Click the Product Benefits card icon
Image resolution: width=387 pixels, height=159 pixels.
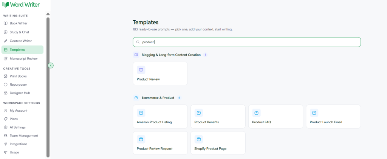199,113
